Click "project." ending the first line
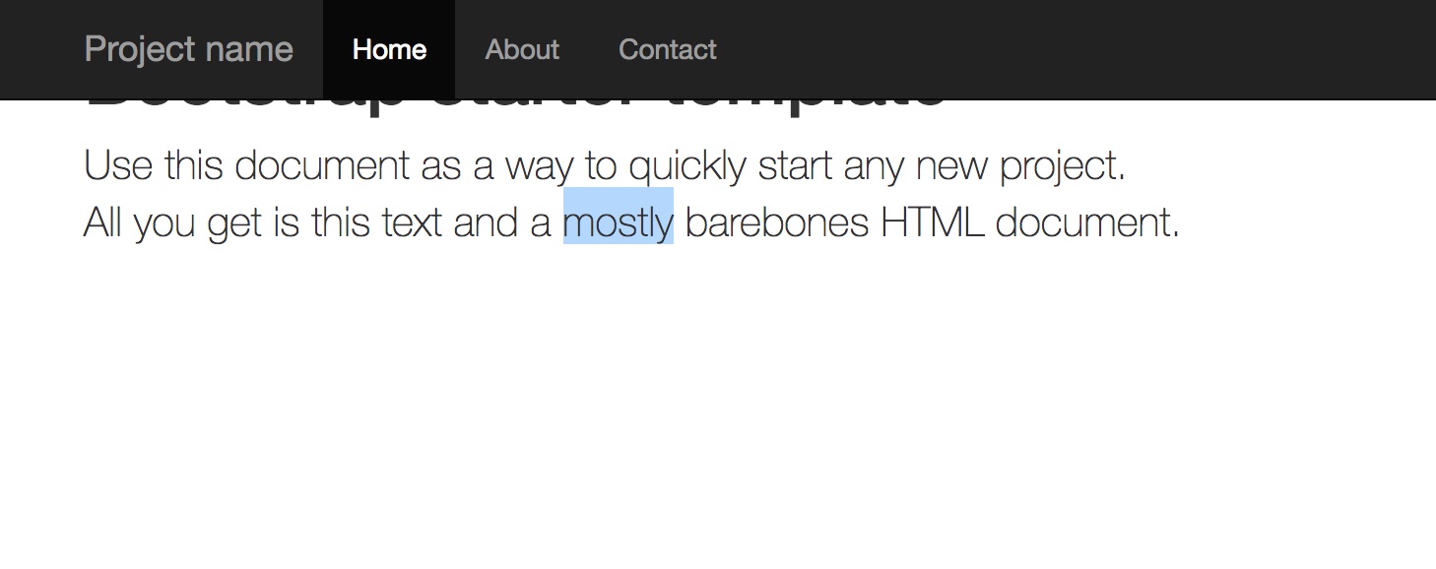1436x569 pixels. click(1063, 165)
